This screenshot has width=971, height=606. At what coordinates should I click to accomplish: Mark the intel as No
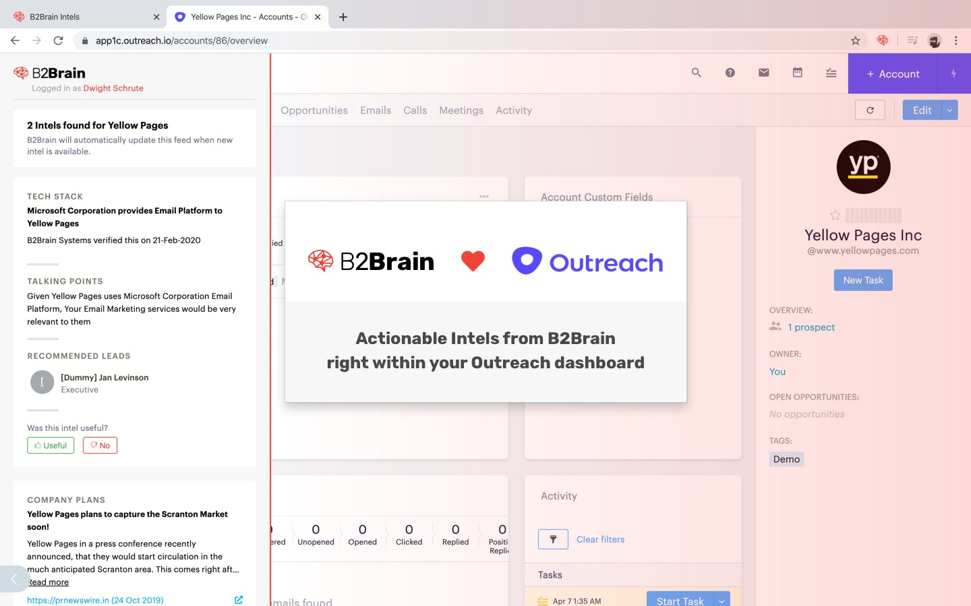coord(100,446)
